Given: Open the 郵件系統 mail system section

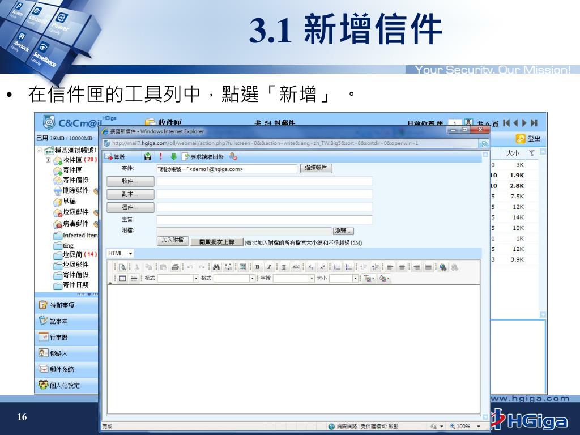Looking at the screenshot, I should pos(67,369).
